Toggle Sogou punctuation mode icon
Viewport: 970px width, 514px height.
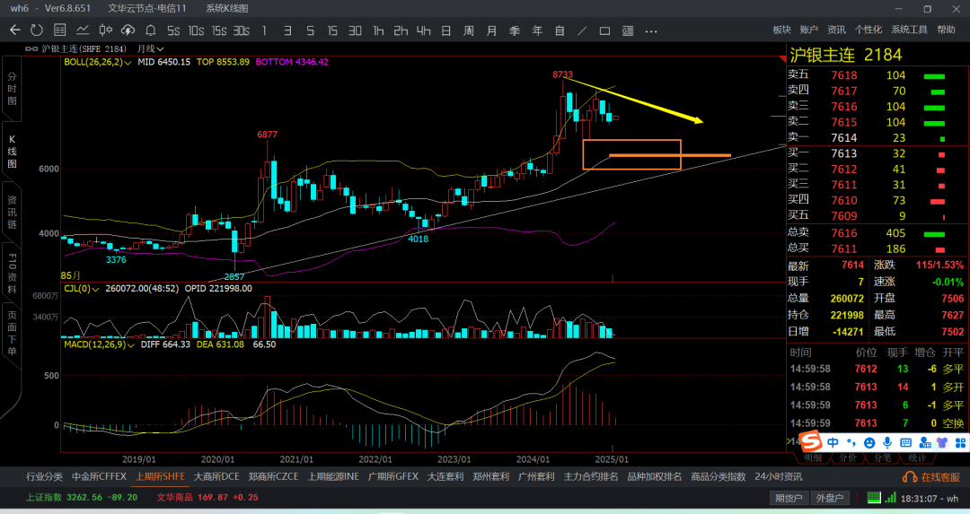click(851, 442)
